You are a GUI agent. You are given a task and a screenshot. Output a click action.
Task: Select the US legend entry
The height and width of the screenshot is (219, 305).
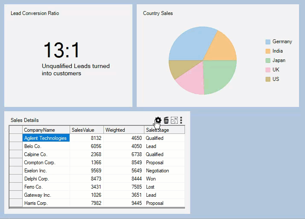[276, 79]
